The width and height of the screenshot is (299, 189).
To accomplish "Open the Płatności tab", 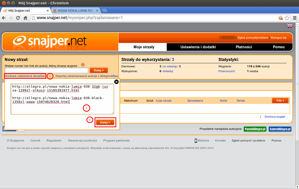I will (x=244, y=47).
